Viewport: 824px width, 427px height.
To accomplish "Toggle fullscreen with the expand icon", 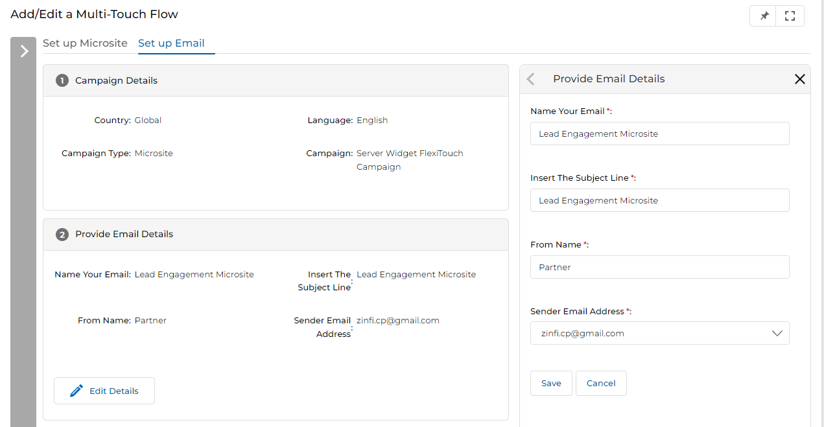I will pos(790,16).
